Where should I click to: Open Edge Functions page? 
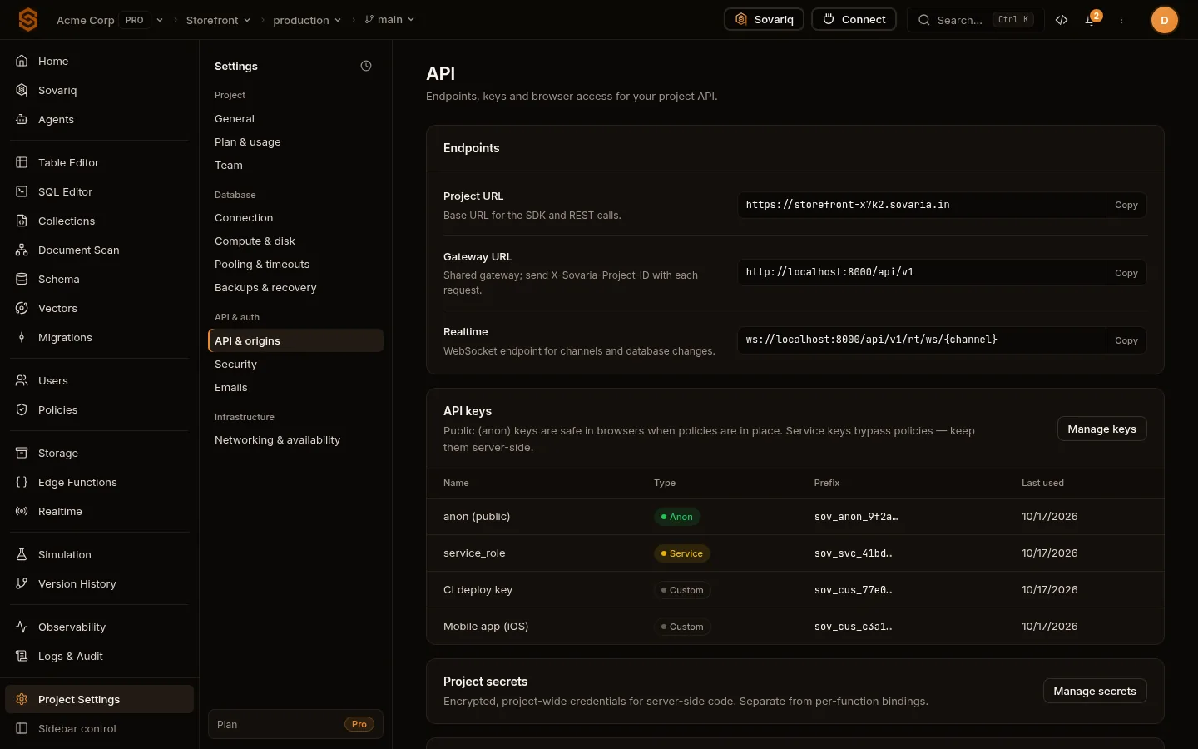(100, 482)
